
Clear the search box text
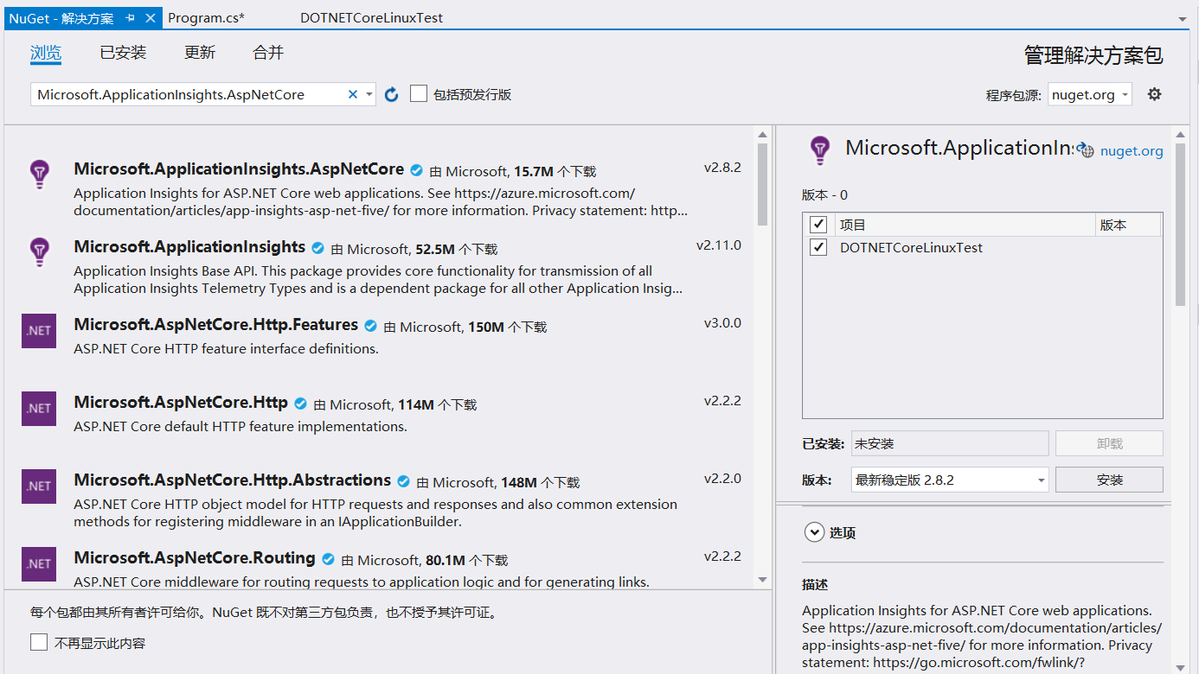click(x=352, y=94)
